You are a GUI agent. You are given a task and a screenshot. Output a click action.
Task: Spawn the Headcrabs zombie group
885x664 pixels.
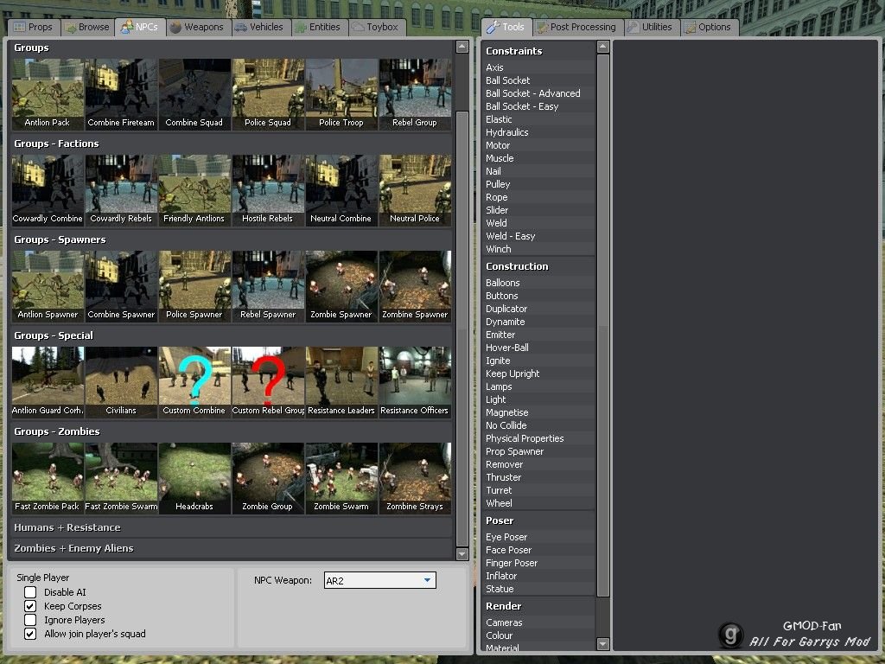click(194, 477)
